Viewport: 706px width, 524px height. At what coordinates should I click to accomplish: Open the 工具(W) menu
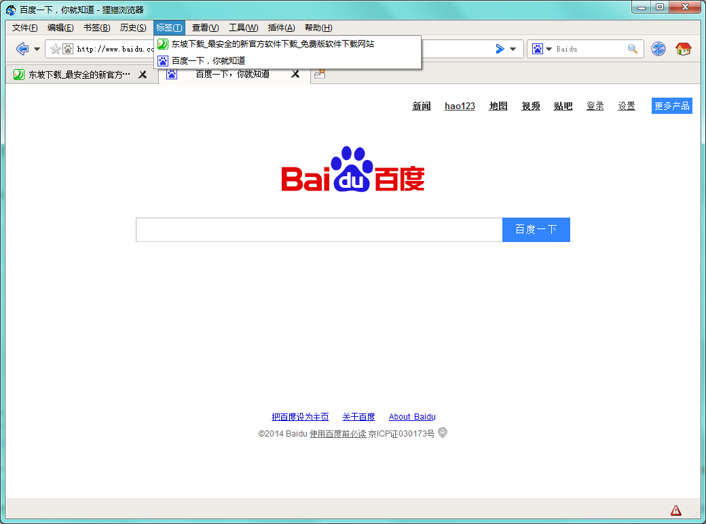[x=243, y=28]
